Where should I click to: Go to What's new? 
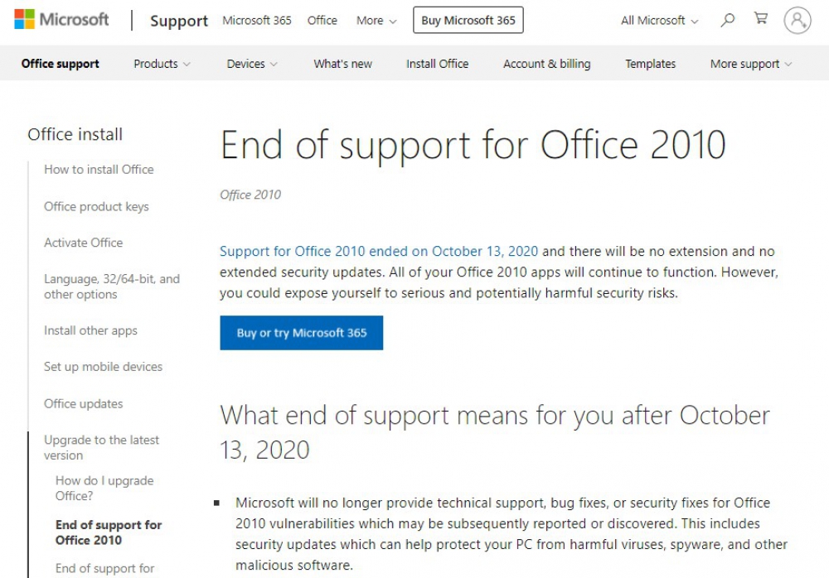(x=342, y=64)
